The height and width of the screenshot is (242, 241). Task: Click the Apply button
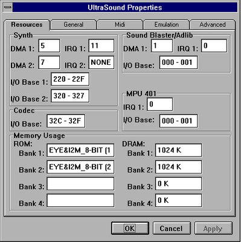pos(213,228)
